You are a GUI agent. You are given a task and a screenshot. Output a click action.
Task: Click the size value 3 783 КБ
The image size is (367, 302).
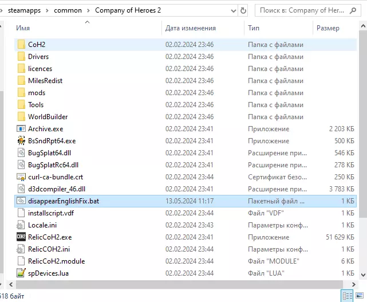(341, 189)
